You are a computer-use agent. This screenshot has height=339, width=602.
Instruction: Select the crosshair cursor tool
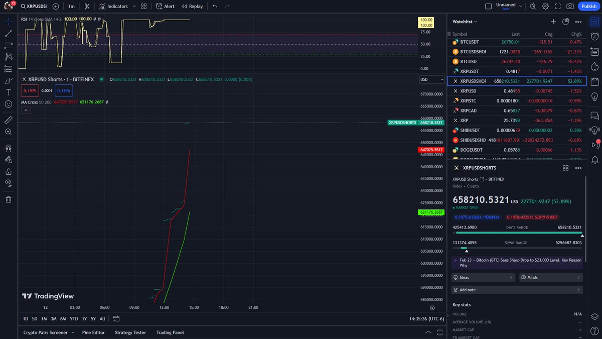pos(9,22)
